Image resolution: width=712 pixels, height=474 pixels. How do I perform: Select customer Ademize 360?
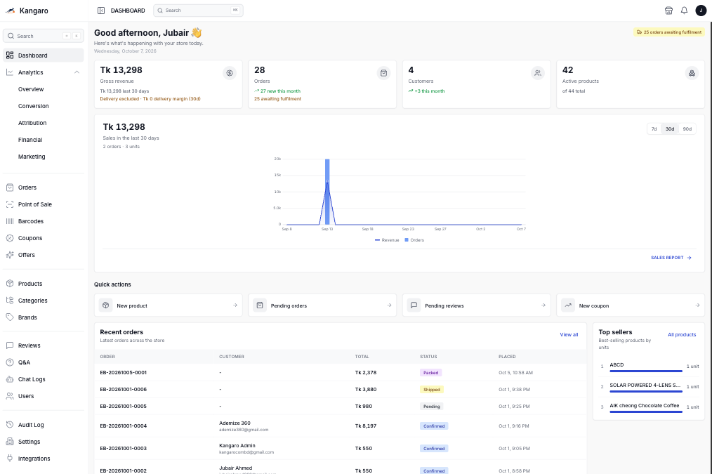click(x=235, y=423)
